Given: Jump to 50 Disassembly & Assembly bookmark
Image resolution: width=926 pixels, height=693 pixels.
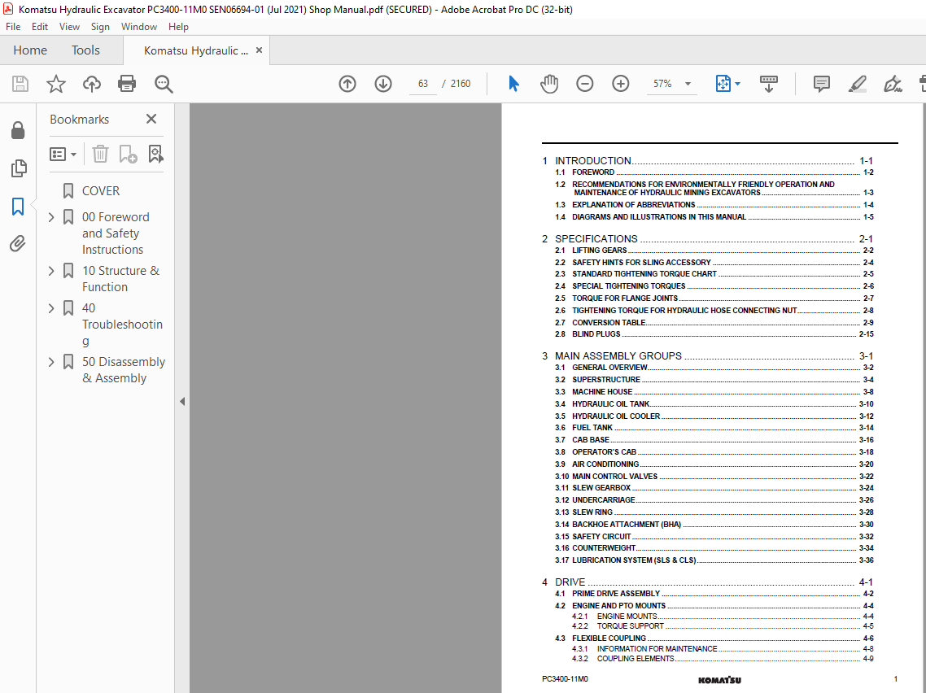Looking at the screenshot, I should pyautogui.click(x=124, y=370).
